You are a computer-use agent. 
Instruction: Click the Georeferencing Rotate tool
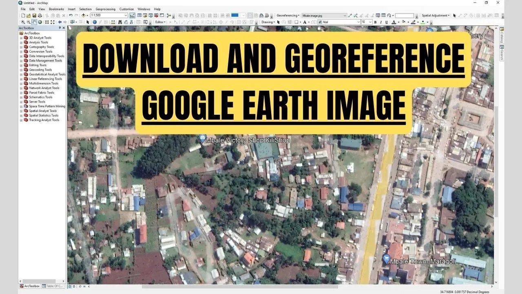389,16
